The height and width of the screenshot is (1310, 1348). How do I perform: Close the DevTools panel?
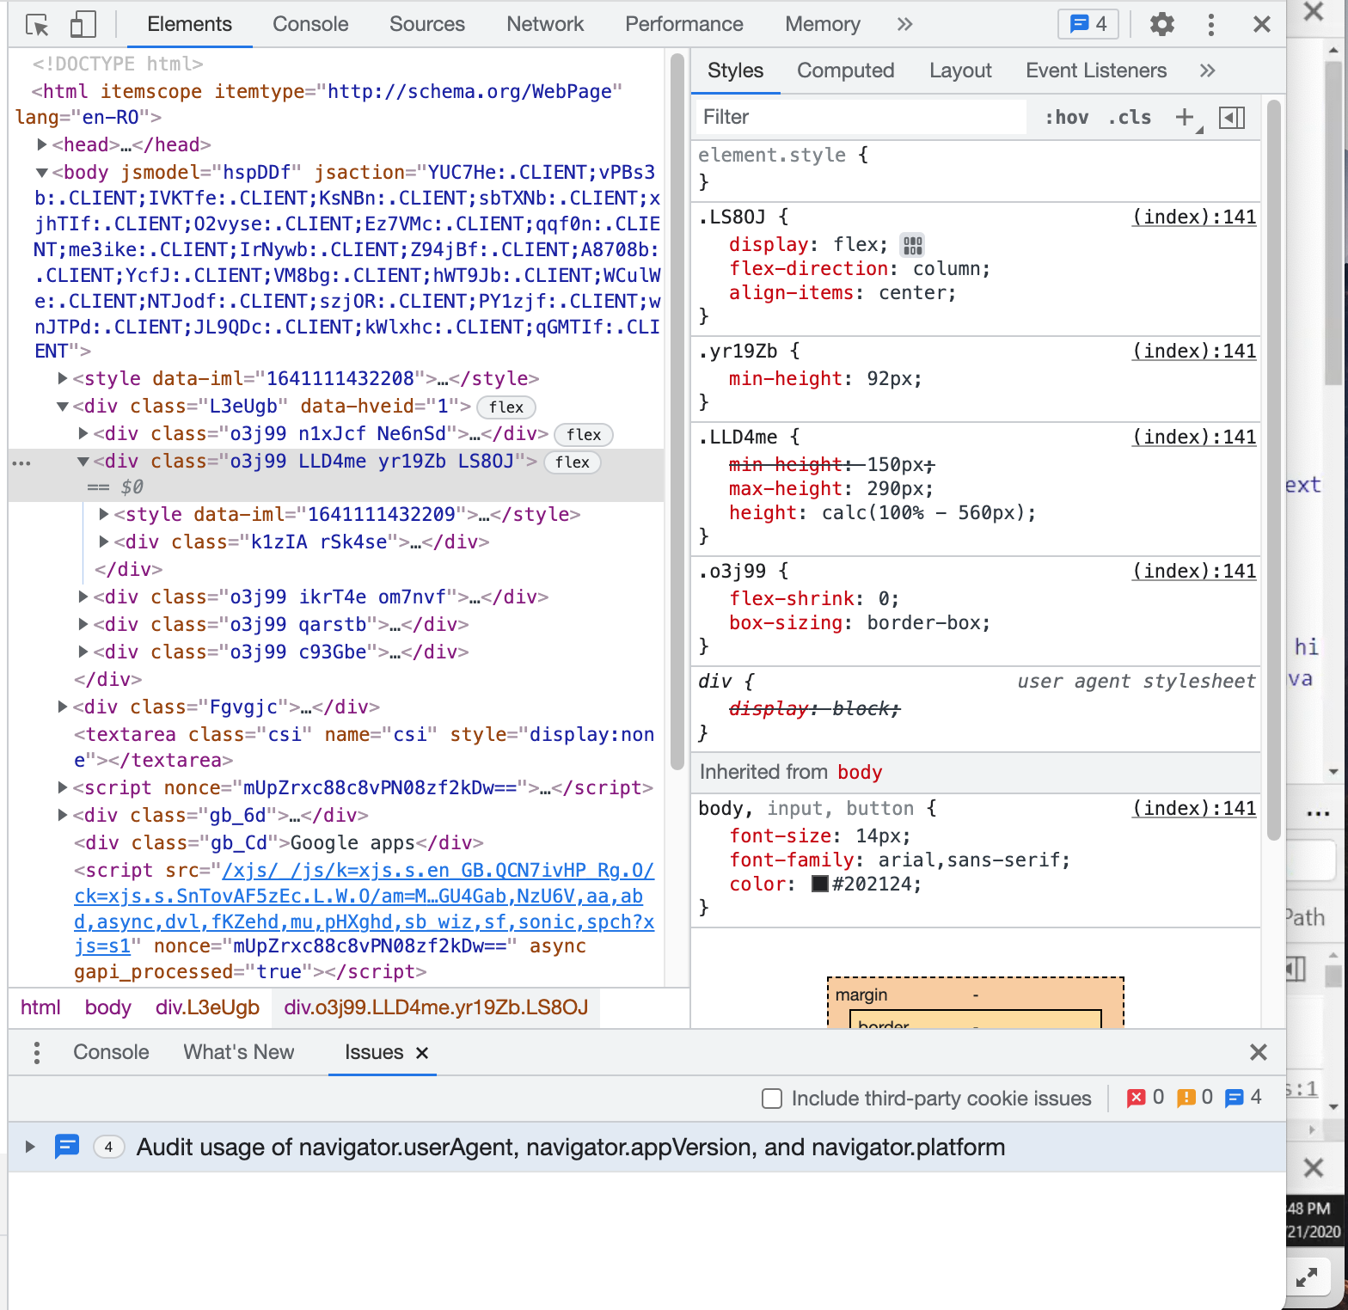1261,24
